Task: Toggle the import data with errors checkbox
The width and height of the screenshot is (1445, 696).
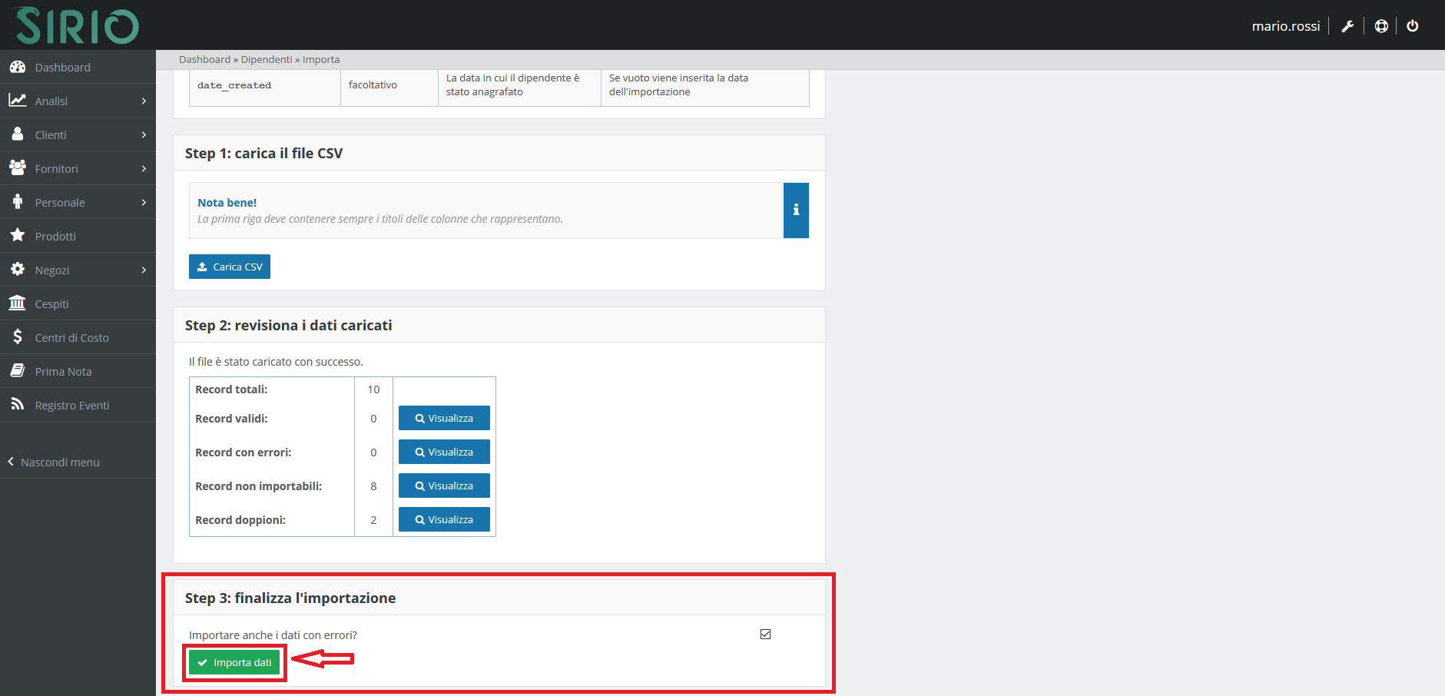Action: [765, 634]
